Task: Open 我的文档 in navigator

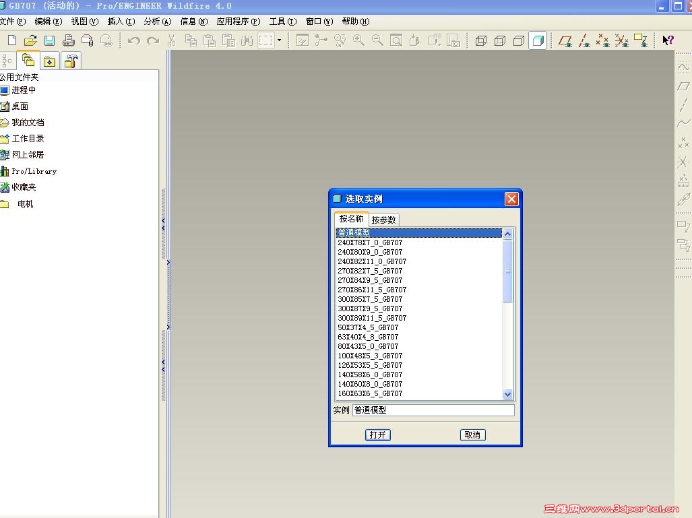Action: click(x=22, y=122)
